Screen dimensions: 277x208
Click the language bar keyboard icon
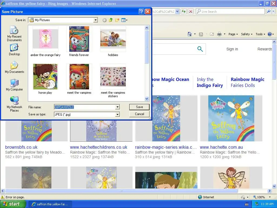(247, 204)
